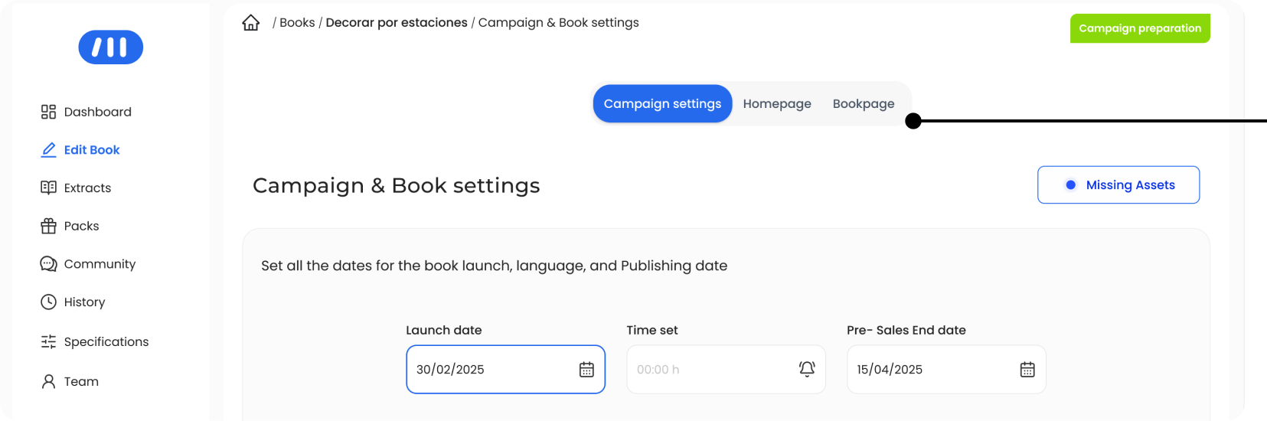Viewport: 1267px width, 421px height.
Task: Open the Pre-Sales End date calendar icon
Action: click(1027, 370)
